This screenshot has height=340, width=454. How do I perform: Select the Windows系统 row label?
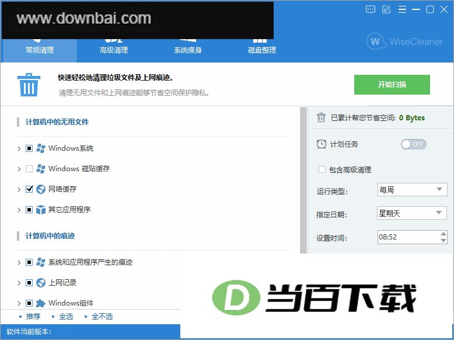tap(71, 148)
